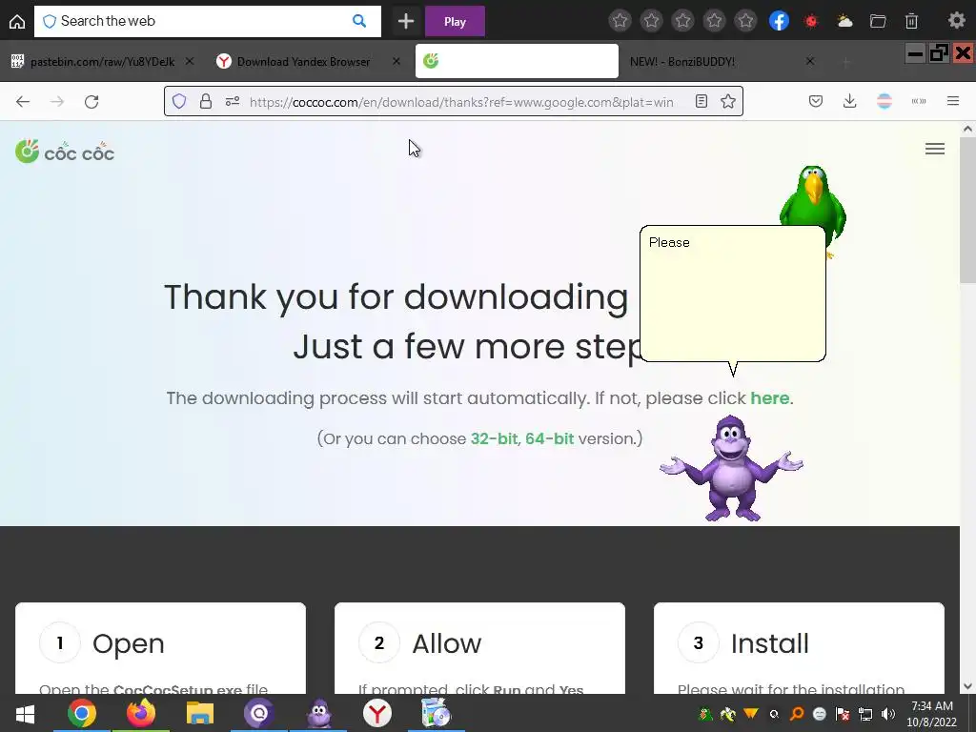Open the Firefox hamburger application menu
Viewport: 976px width, 732px height.
tap(953, 101)
